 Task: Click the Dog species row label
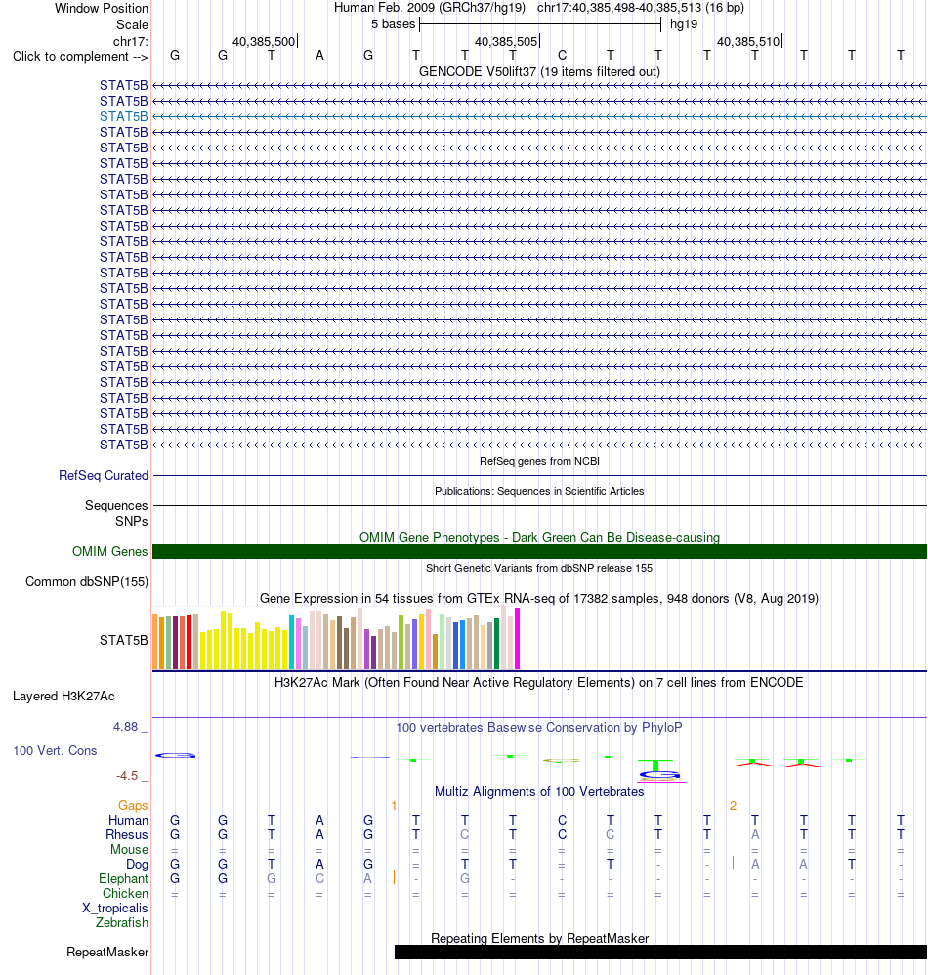(x=137, y=865)
